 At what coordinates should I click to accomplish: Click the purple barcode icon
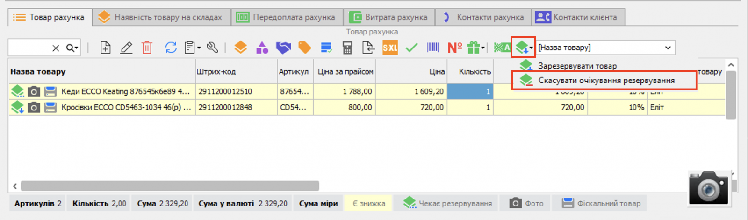point(433,48)
